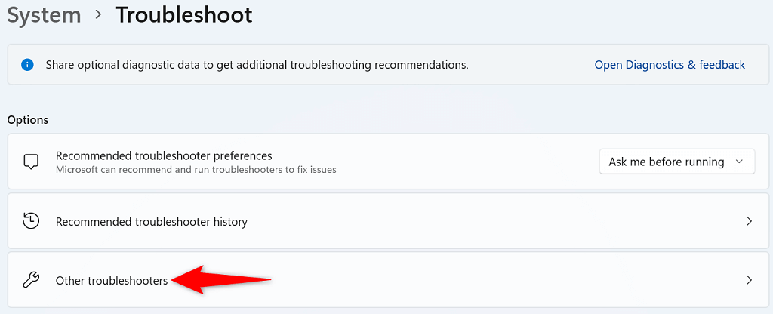Click the 'Share optional diagnostic data' banner text
Viewport: 773px width, 314px height.
coord(257,65)
